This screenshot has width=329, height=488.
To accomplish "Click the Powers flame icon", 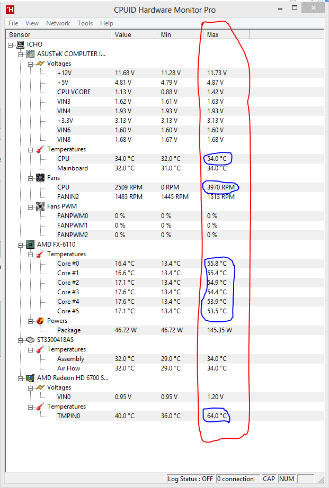I will [40, 321].
